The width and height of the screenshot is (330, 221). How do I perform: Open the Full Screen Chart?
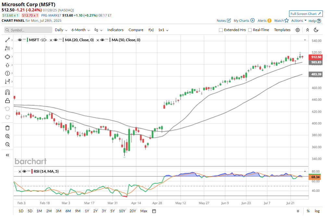306,14
